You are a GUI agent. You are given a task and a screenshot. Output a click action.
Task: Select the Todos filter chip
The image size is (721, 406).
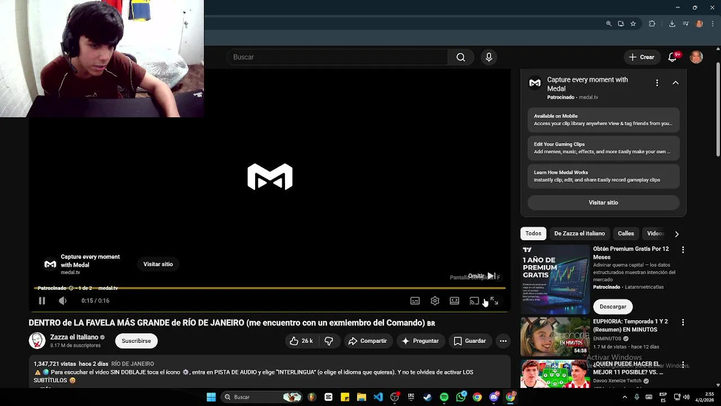tap(533, 233)
